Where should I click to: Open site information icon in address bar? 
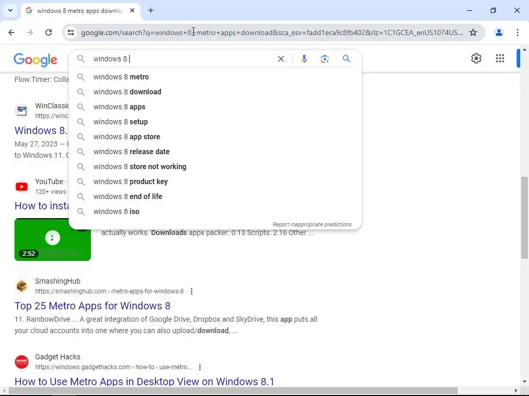(71, 32)
